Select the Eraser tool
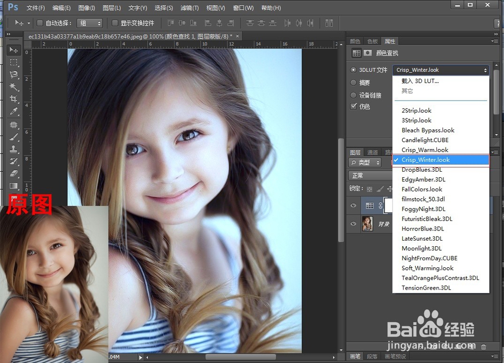 (x=14, y=174)
